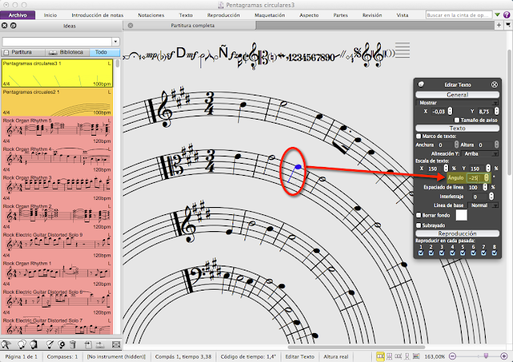Open Alineación Y dropdown set to Arriba
Image resolution: width=513 pixels, height=362 pixels.
480,153
